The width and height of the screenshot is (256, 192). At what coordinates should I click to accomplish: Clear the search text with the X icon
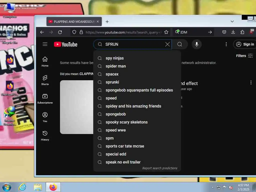[x=167, y=44]
